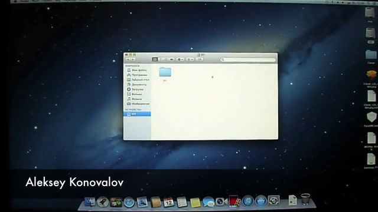
Task: Open Finder from the Dock
Action: point(90,202)
